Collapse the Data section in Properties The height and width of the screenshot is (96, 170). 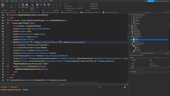[x=130, y=58]
